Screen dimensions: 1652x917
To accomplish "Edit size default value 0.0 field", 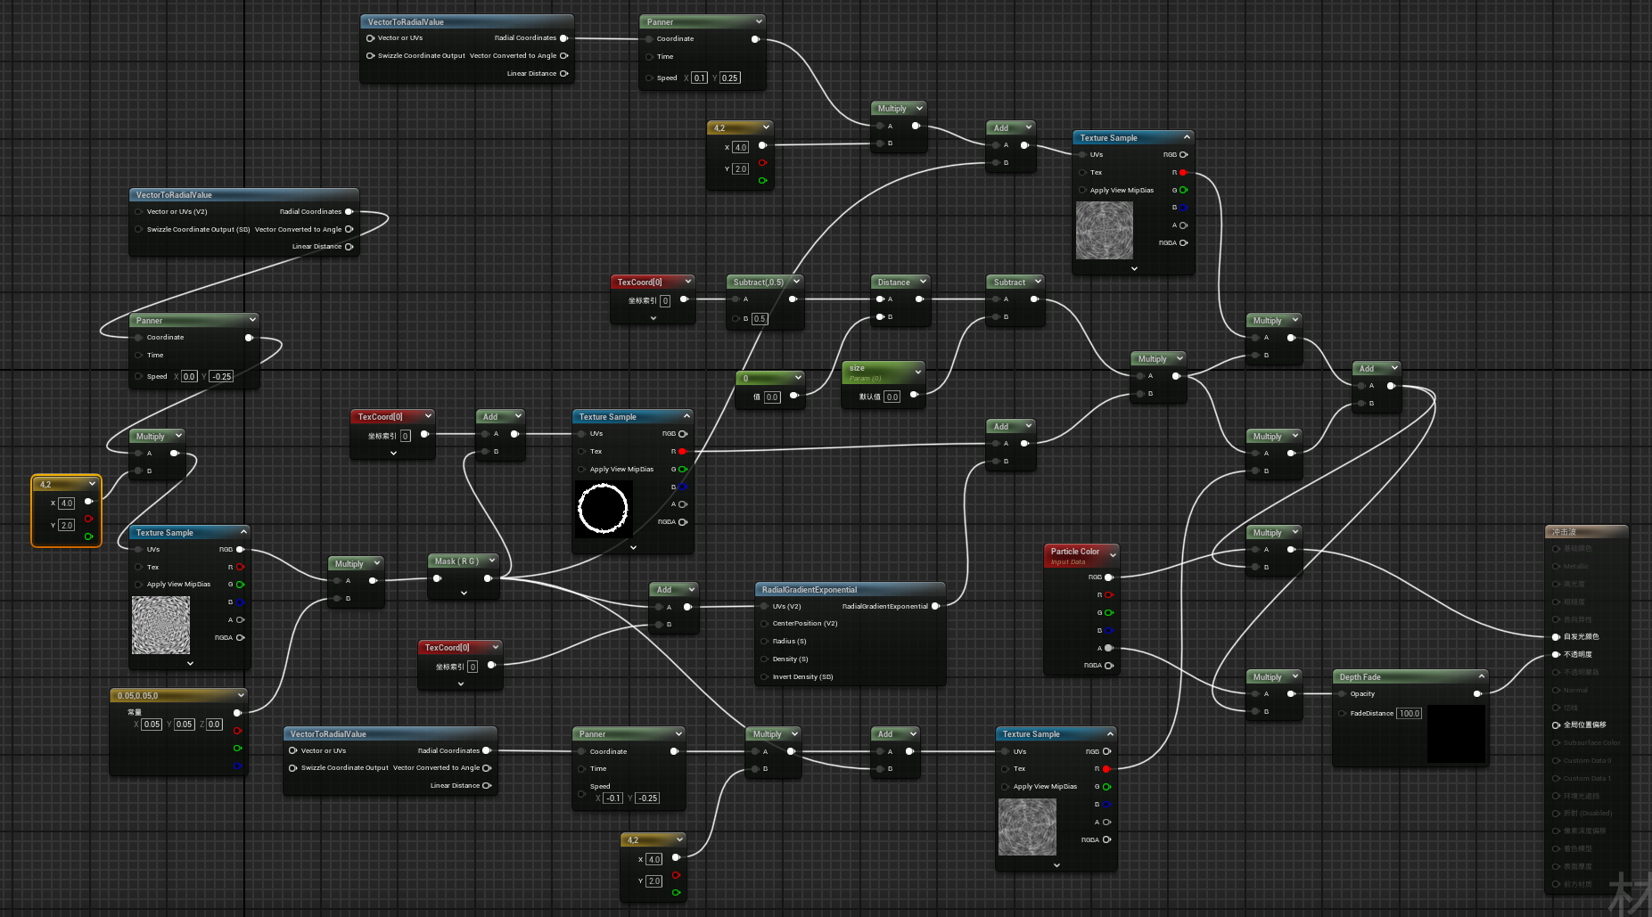I will (892, 397).
